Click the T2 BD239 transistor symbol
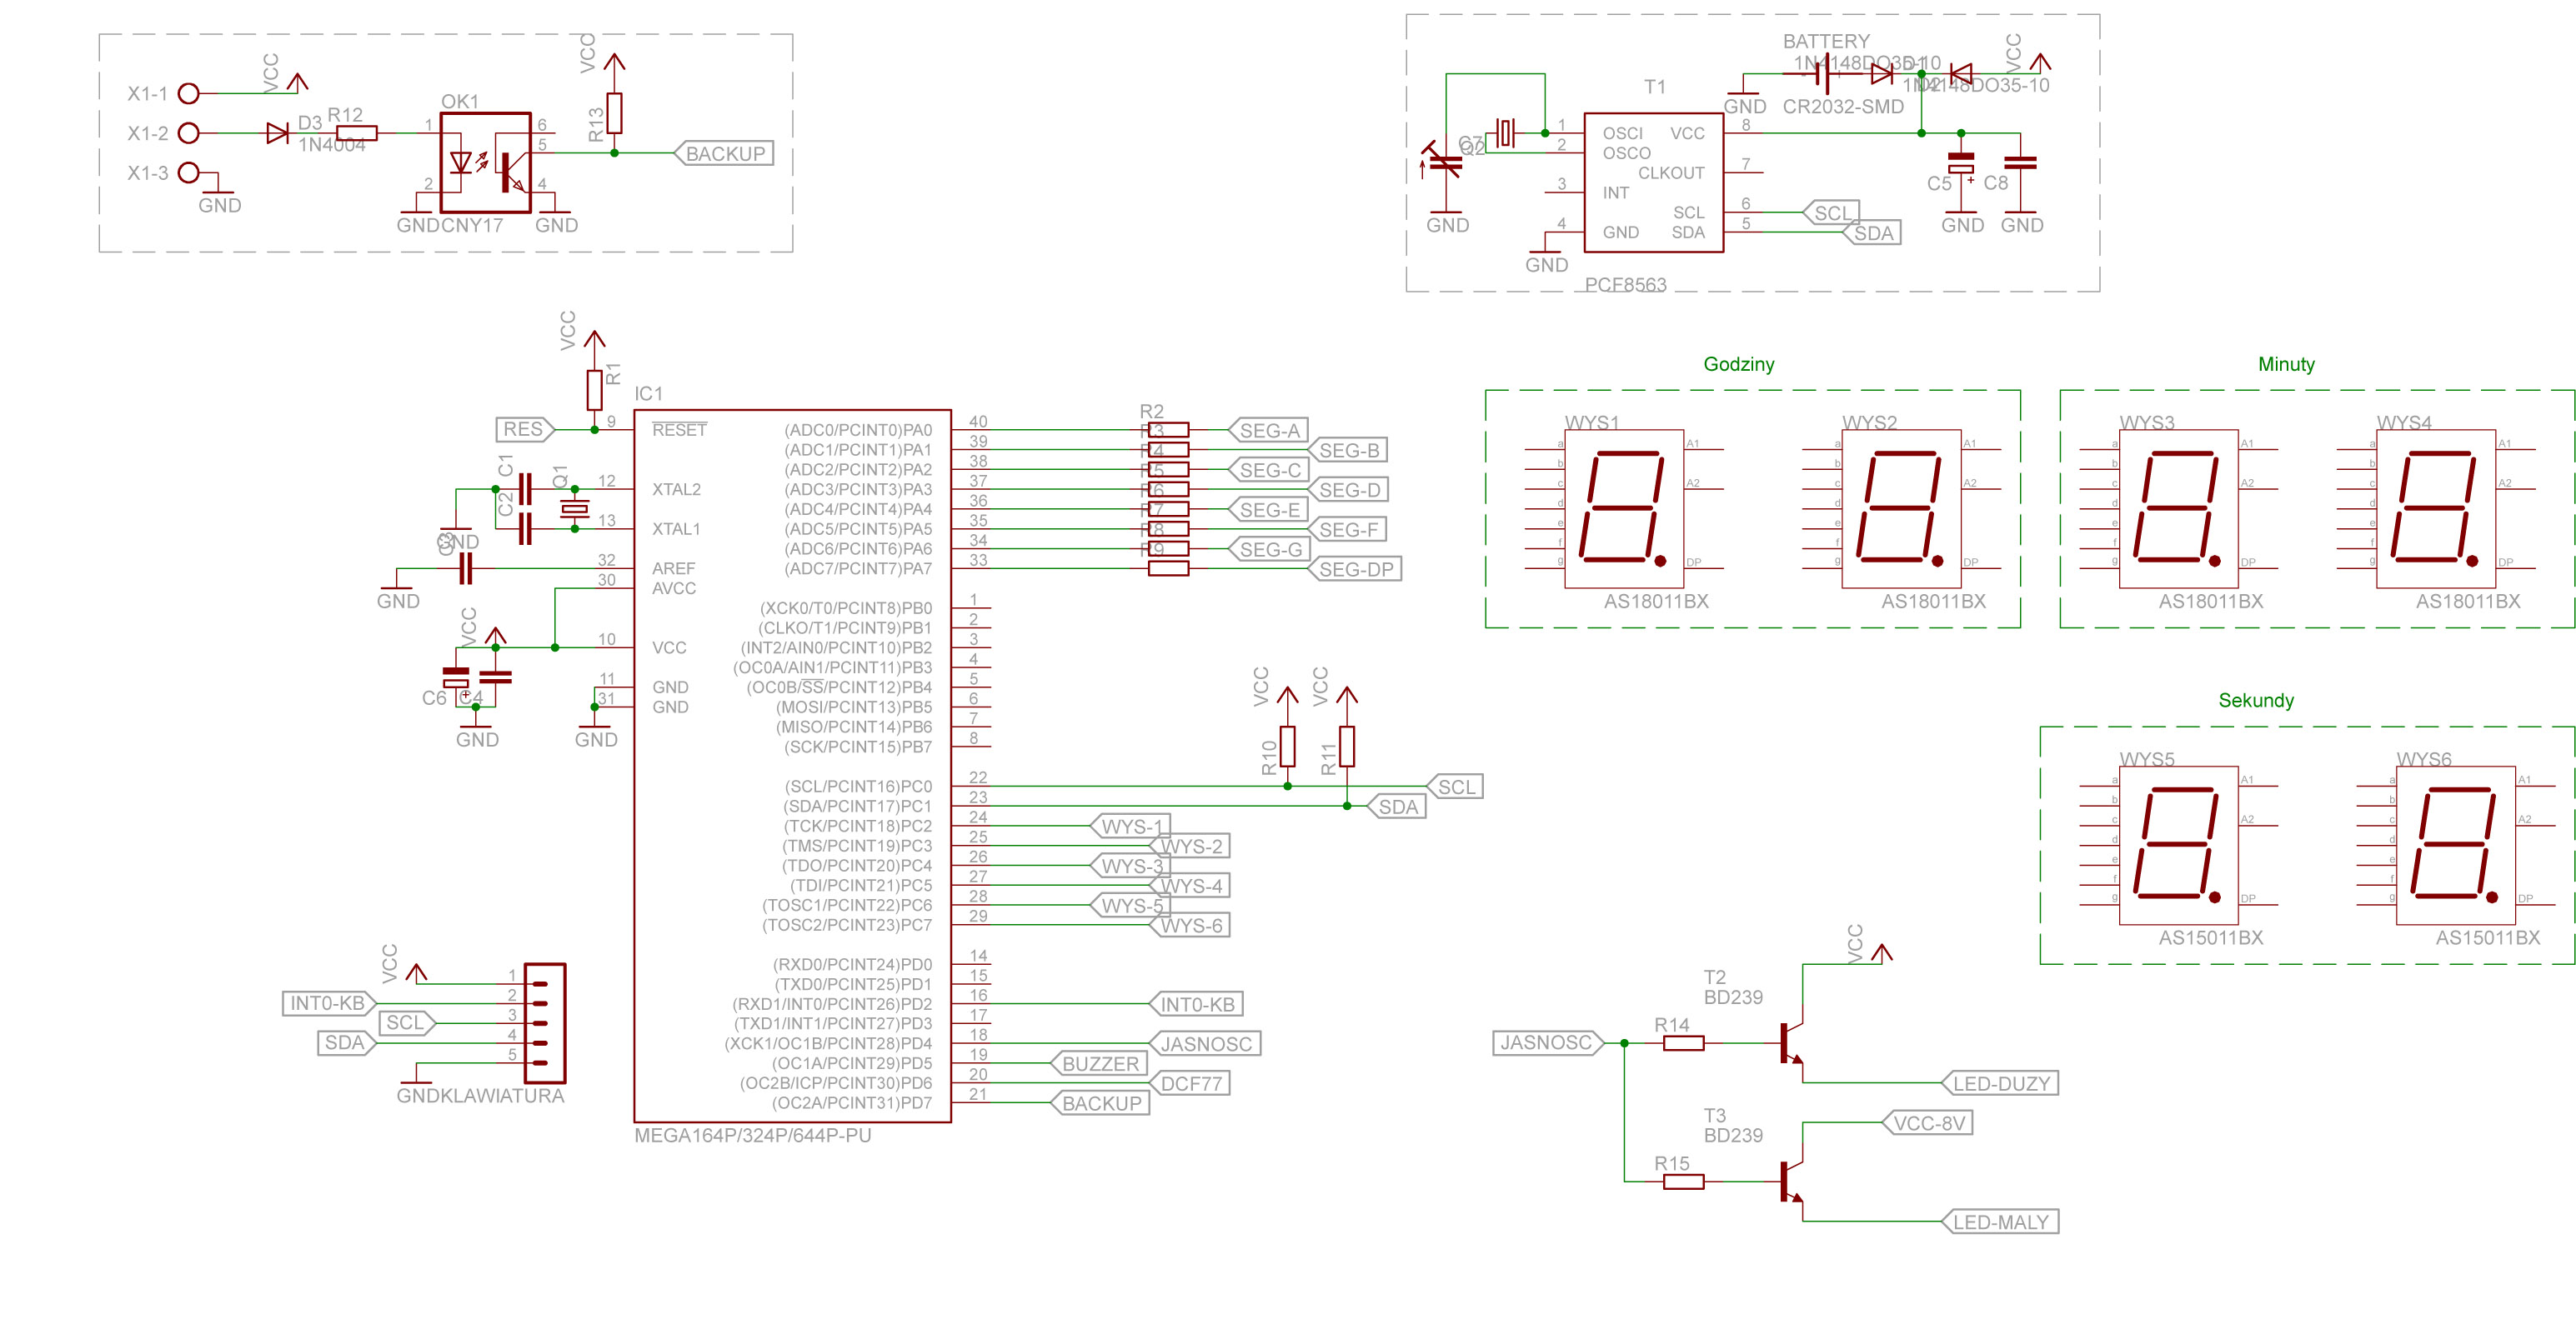 tap(1793, 1042)
